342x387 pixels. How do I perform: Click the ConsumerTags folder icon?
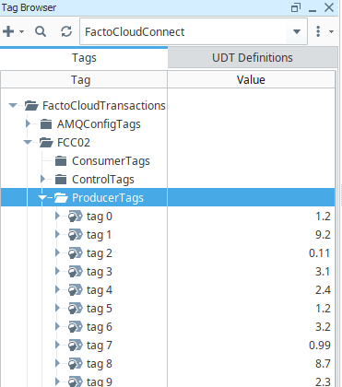click(61, 161)
